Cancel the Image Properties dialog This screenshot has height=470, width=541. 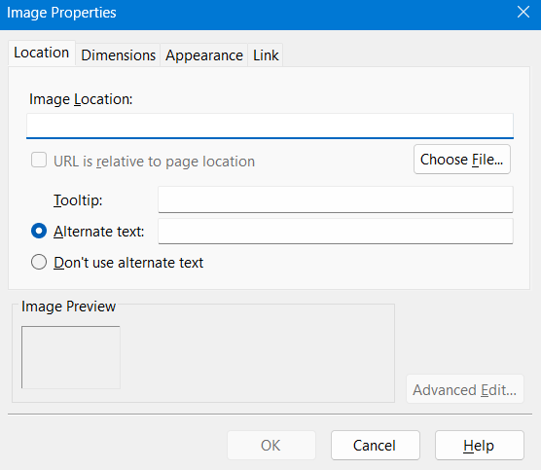coord(375,445)
